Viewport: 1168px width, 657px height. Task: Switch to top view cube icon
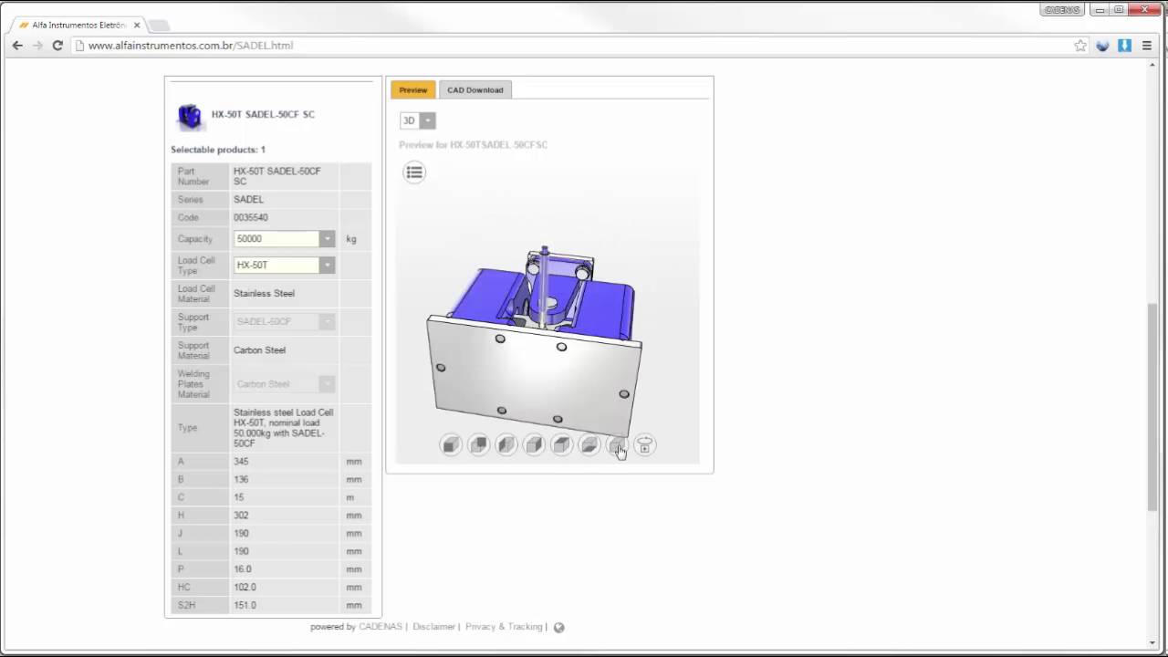[561, 445]
